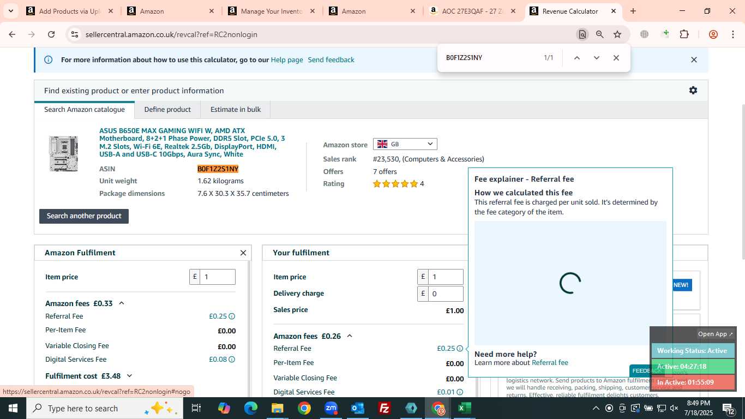Collapse Amazon Fulfilment Amazon fees section

coord(122,303)
